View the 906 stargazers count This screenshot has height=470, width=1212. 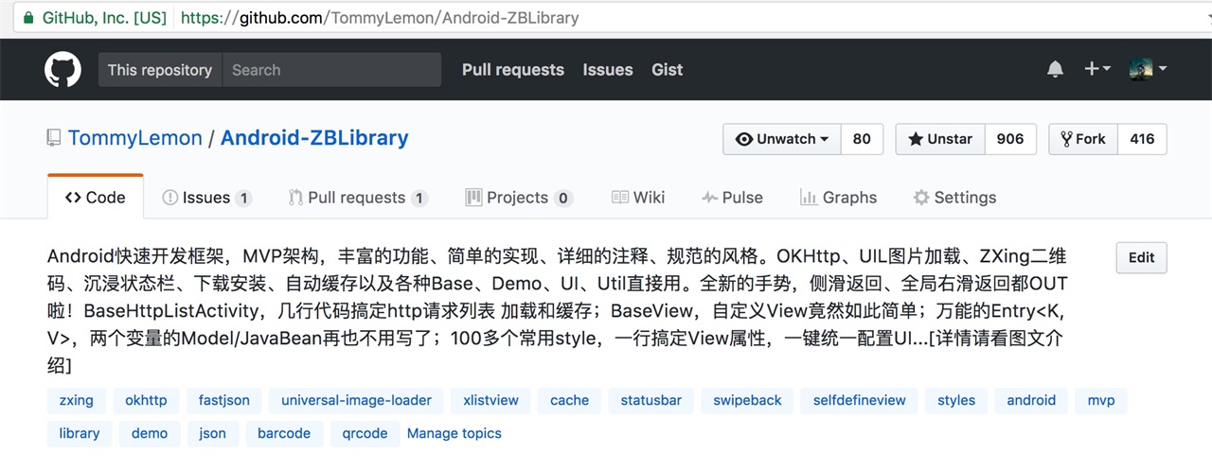pyautogui.click(x=1010, y=139)
